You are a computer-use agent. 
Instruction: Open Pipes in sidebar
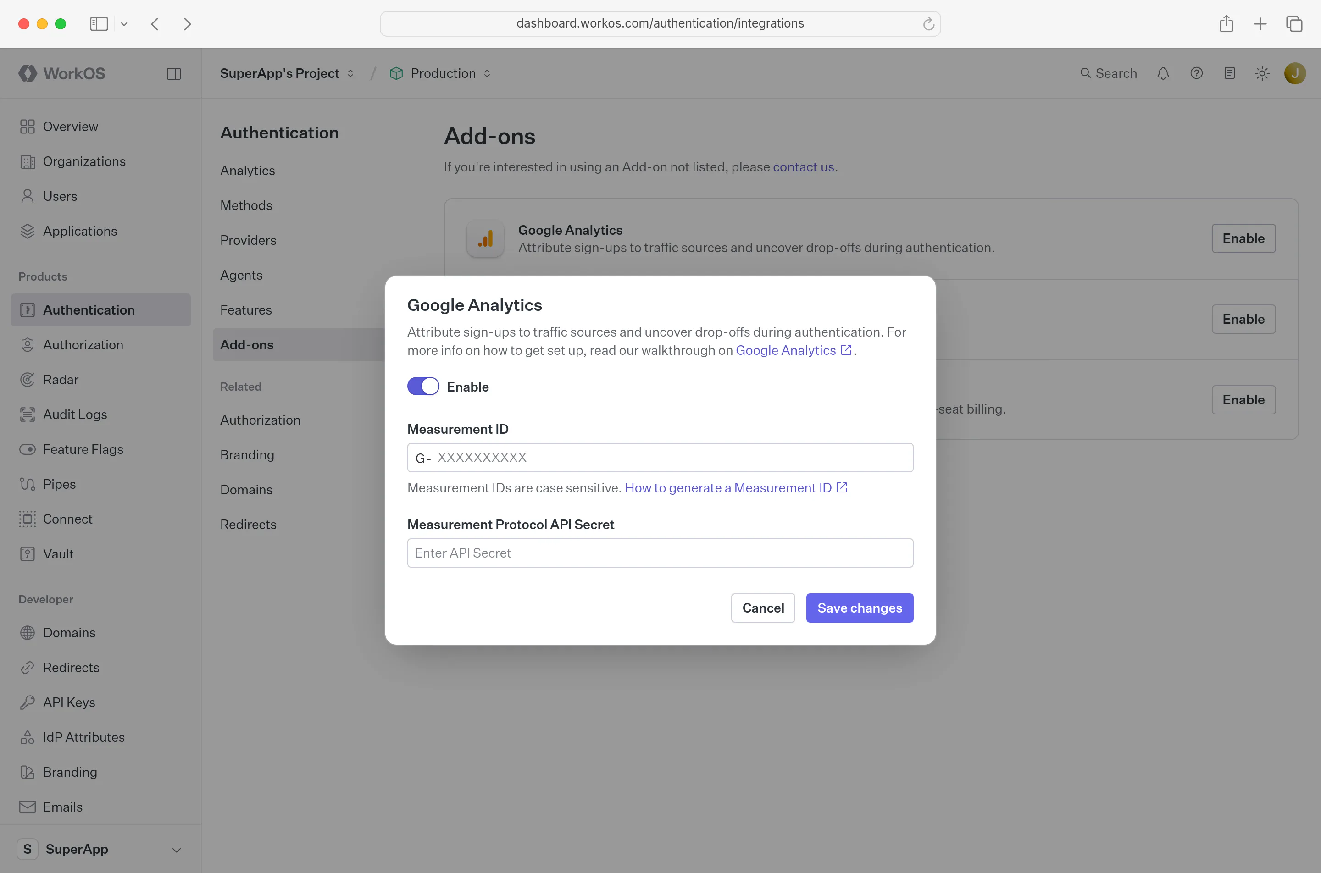coord(101,484)
